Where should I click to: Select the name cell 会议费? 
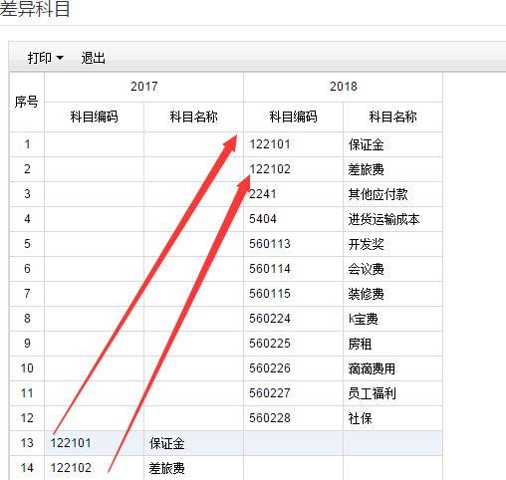[392, 269]
